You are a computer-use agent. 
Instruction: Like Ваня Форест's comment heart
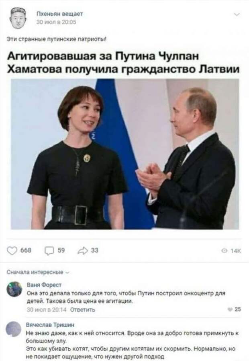click(230, 310)
